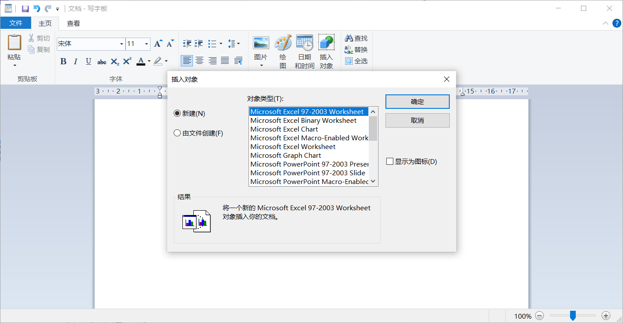Toggle italic formatting
The image size is (623, 323).
(76, 61)
